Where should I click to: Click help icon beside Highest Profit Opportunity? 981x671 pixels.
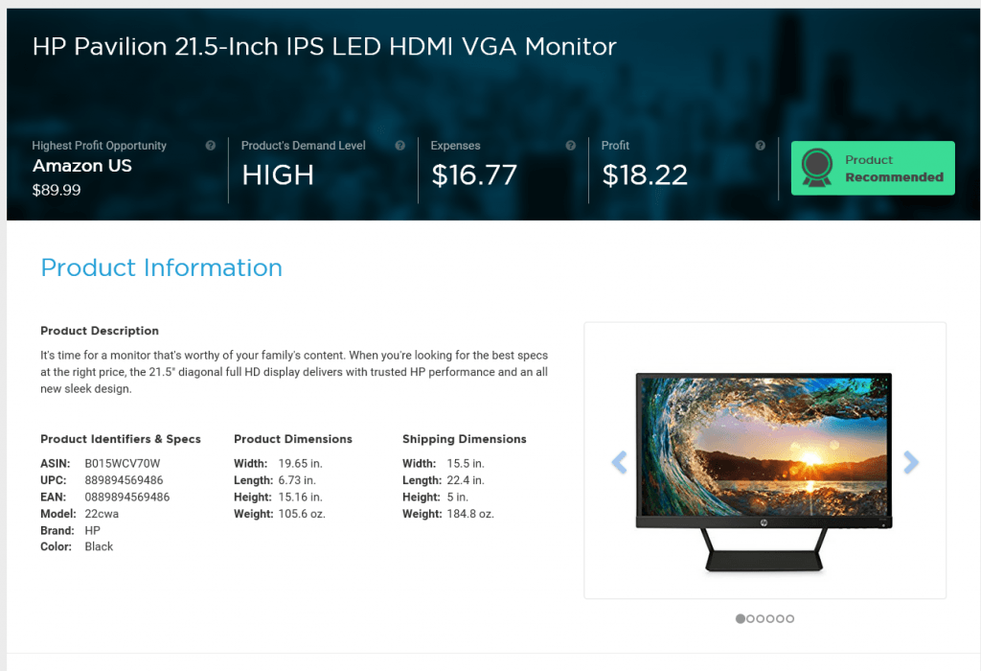[210, 145]
